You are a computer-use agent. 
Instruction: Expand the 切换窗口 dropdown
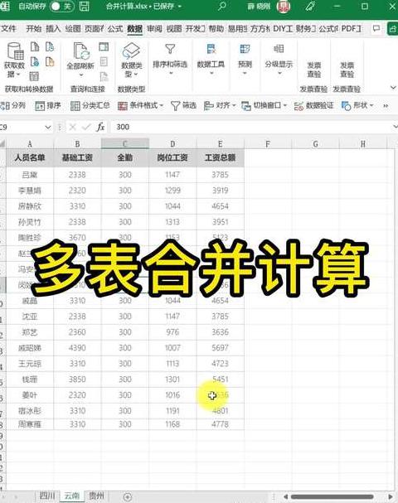[264, 105]
